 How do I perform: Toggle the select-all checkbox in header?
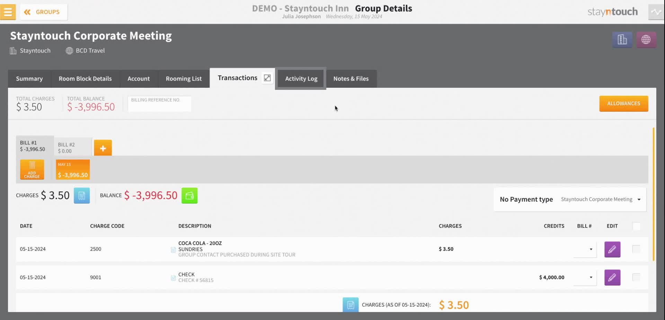coord(636,226)
